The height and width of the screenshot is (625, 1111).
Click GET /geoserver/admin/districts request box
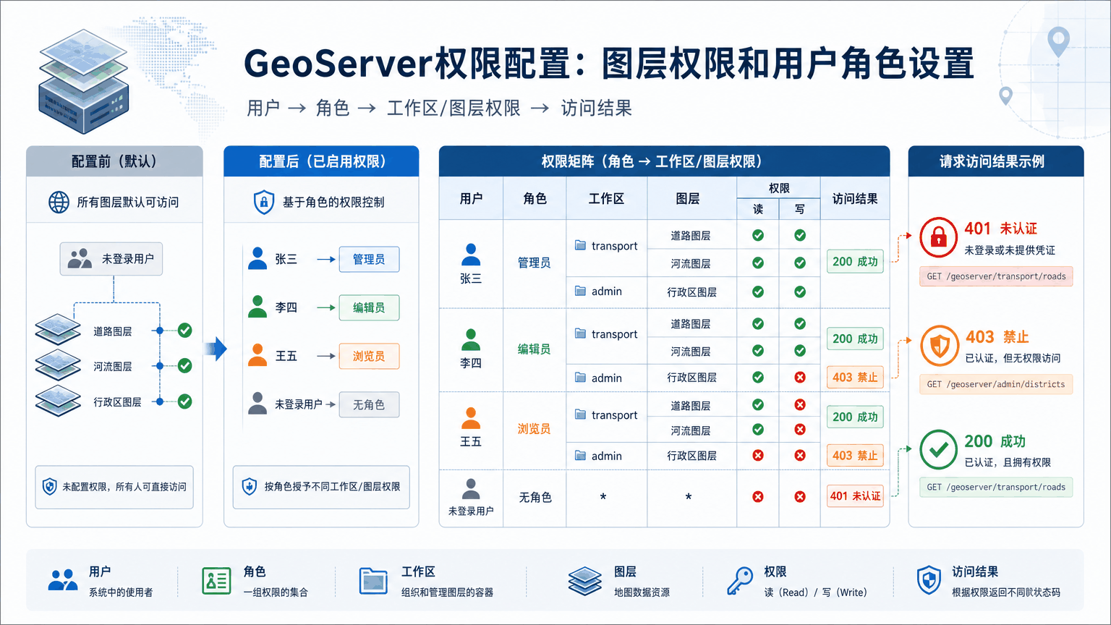996,384
